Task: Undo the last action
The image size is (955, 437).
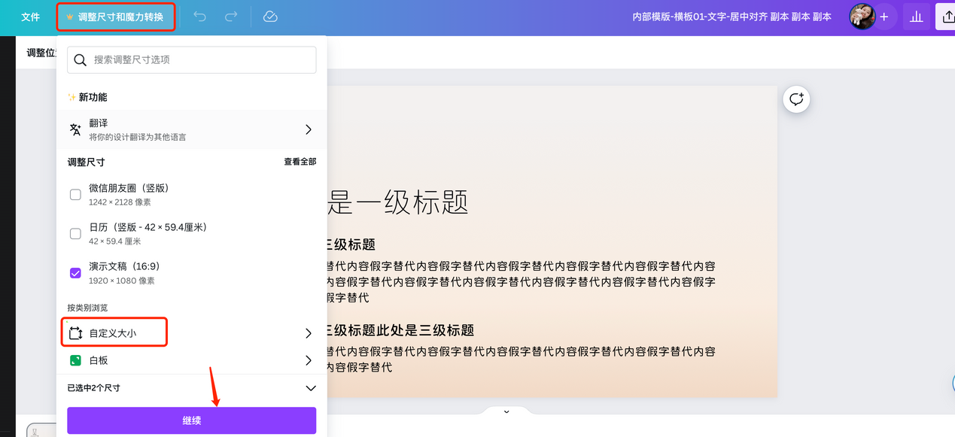Action: coord(199,17)
